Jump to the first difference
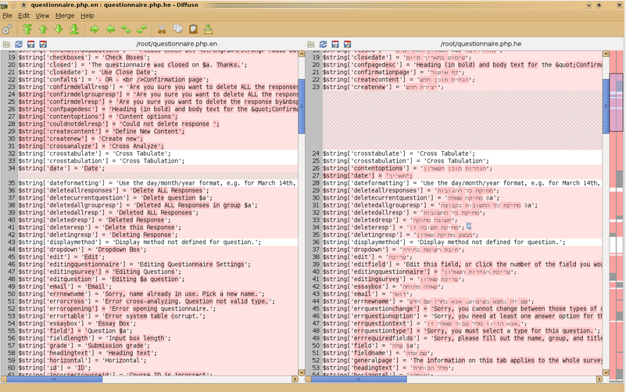Image resolution: width=626 pixels, height=392 pixels. 27,30
